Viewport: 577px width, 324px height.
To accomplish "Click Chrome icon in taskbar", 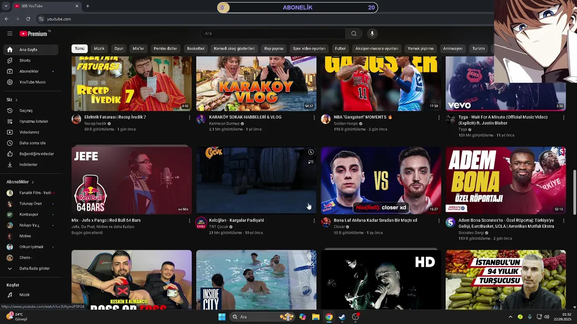I will 329,317.
